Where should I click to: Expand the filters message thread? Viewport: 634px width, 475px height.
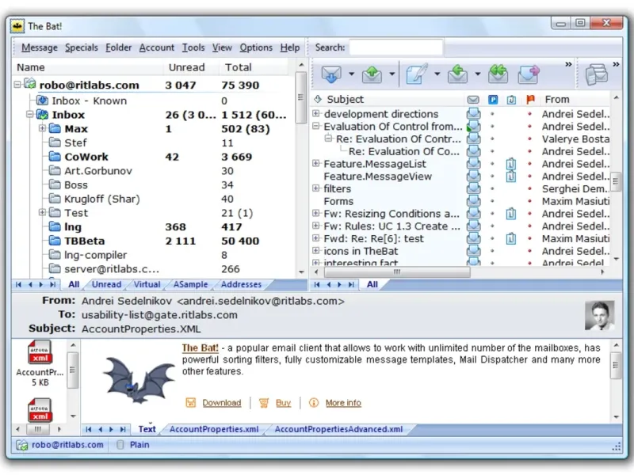(x=316, y=188)
